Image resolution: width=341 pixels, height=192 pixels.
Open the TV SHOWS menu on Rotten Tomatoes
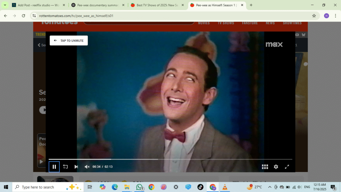226,23
